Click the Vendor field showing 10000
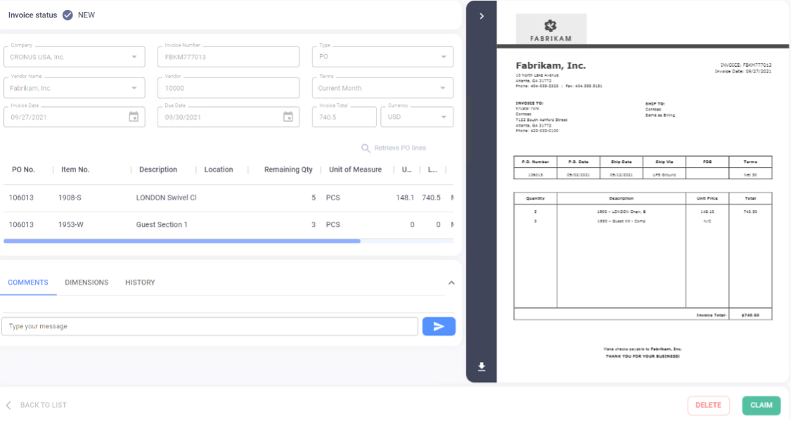The height and width of the screenshot is (422, 793). pyautogui.click(x=228, y=88)
